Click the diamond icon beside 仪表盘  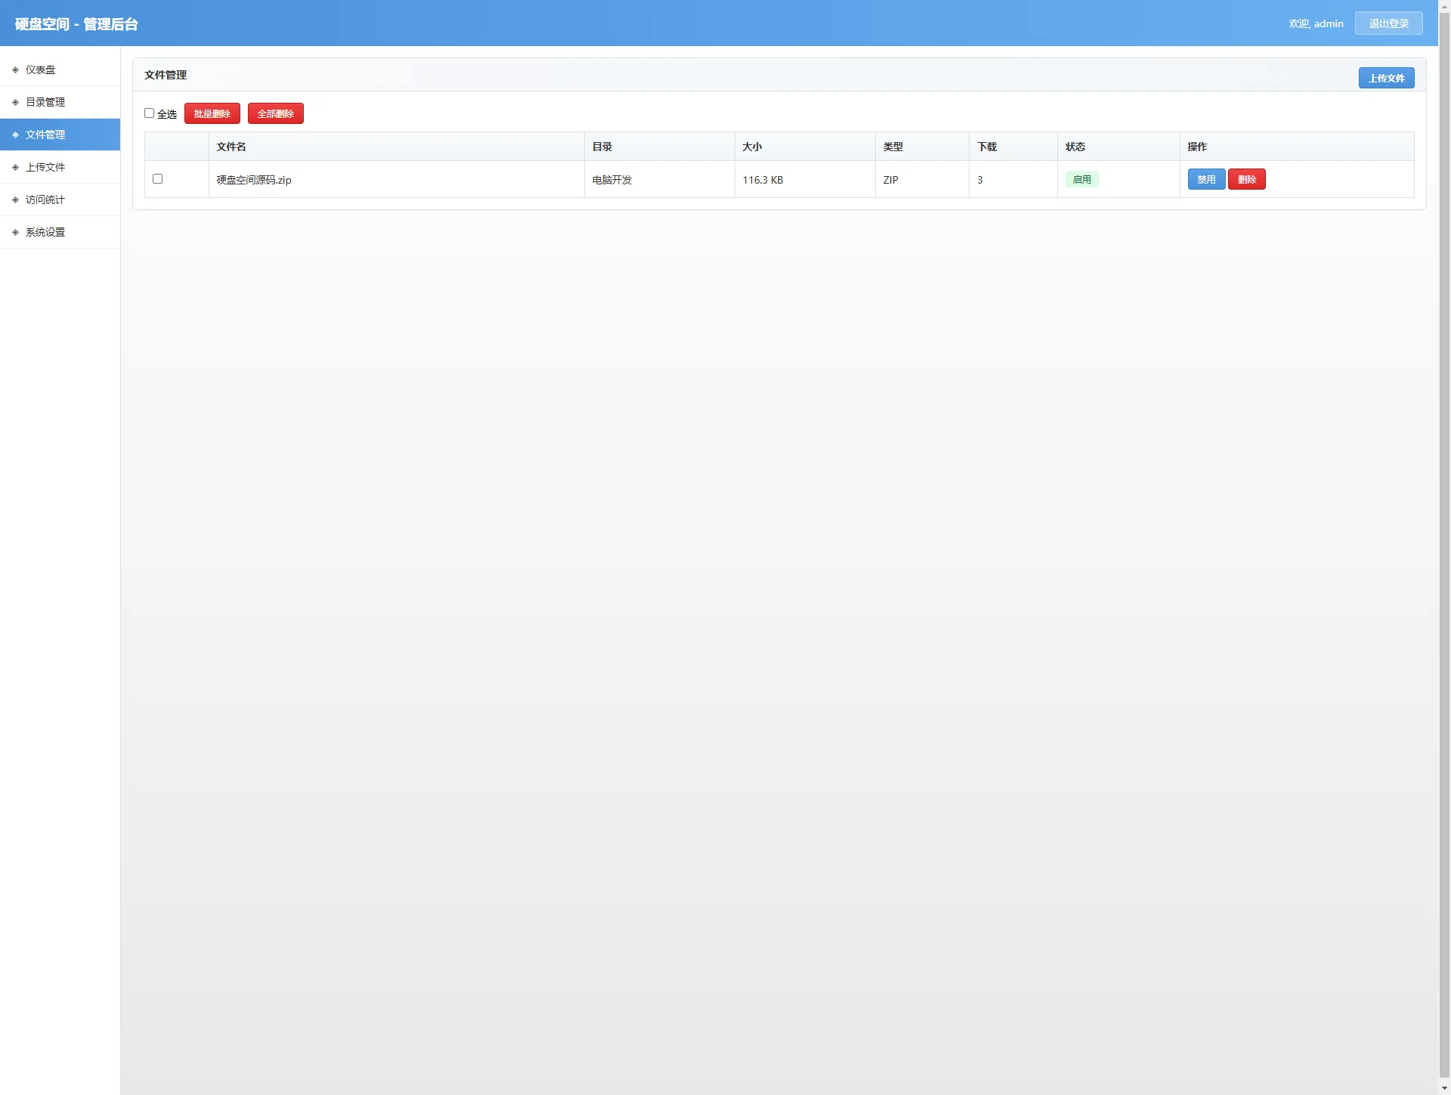[15, 70]
